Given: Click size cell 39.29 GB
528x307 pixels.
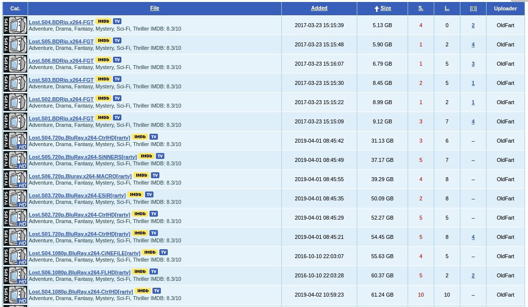Looking at the screenshot, I should pyautogui.click(x=382, y=179).
